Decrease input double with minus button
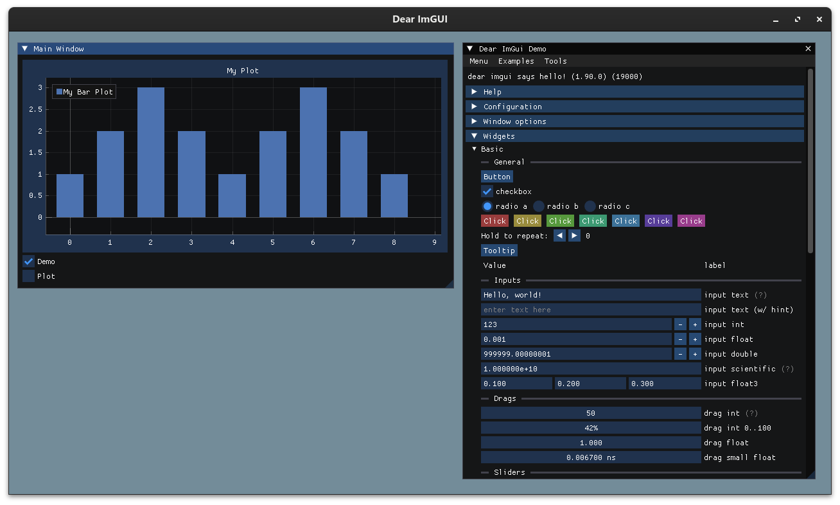The image size is (840, 505). (680, 354)
